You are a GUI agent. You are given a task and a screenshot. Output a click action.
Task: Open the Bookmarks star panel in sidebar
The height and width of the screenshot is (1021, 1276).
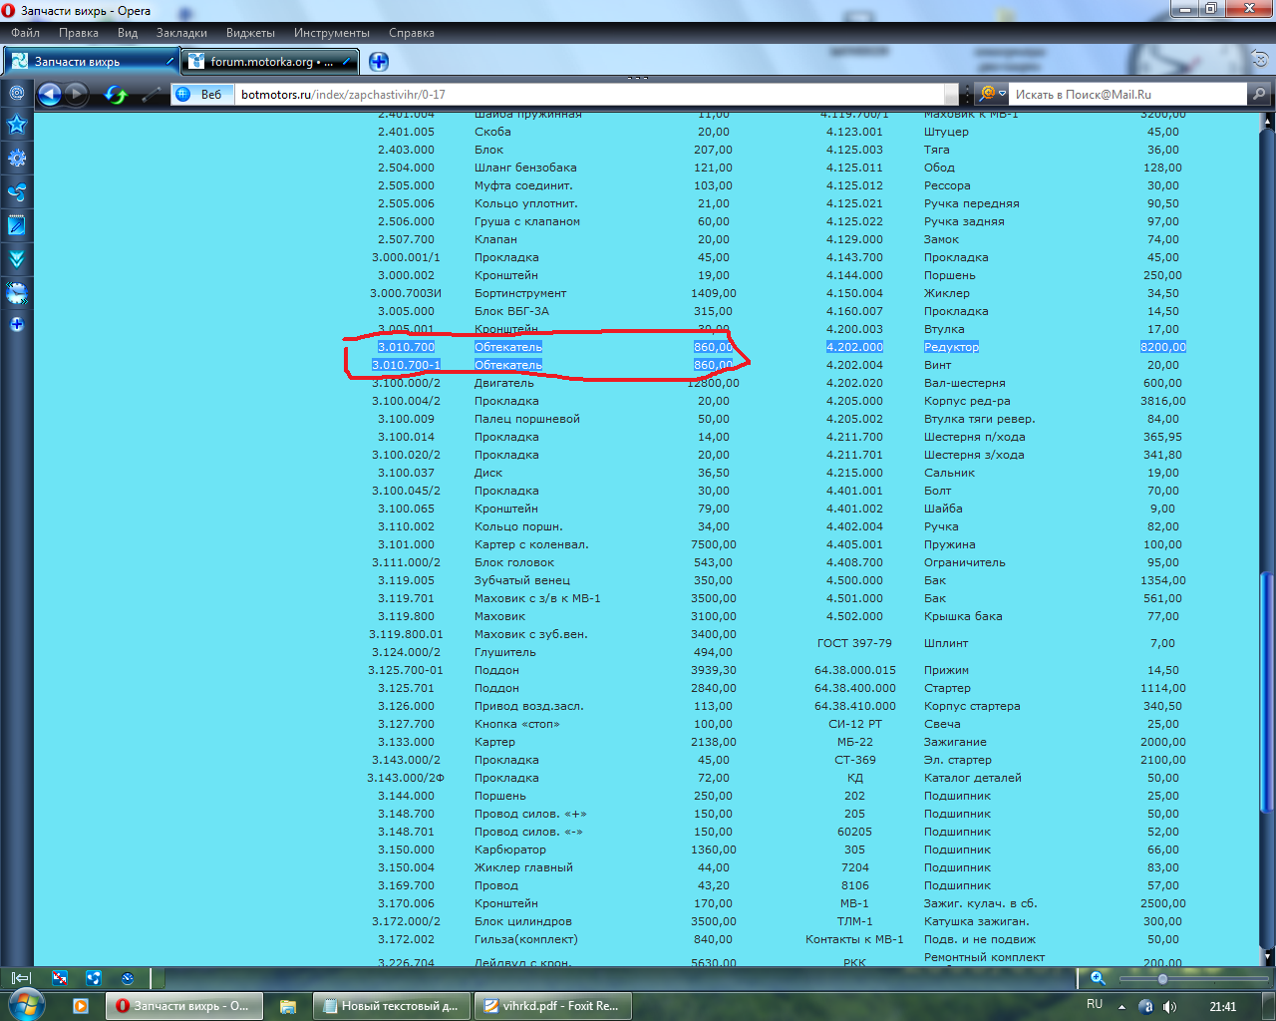pyautogui.click(x=17, y=125)
